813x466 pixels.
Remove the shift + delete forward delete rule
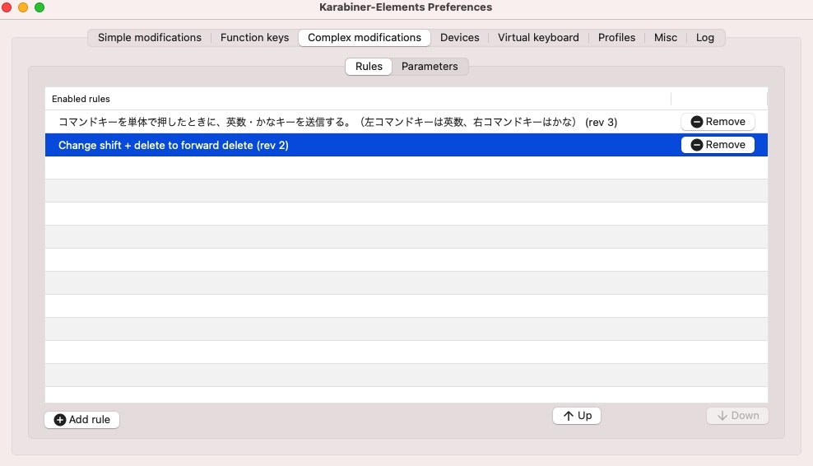(x=718, y=145)
